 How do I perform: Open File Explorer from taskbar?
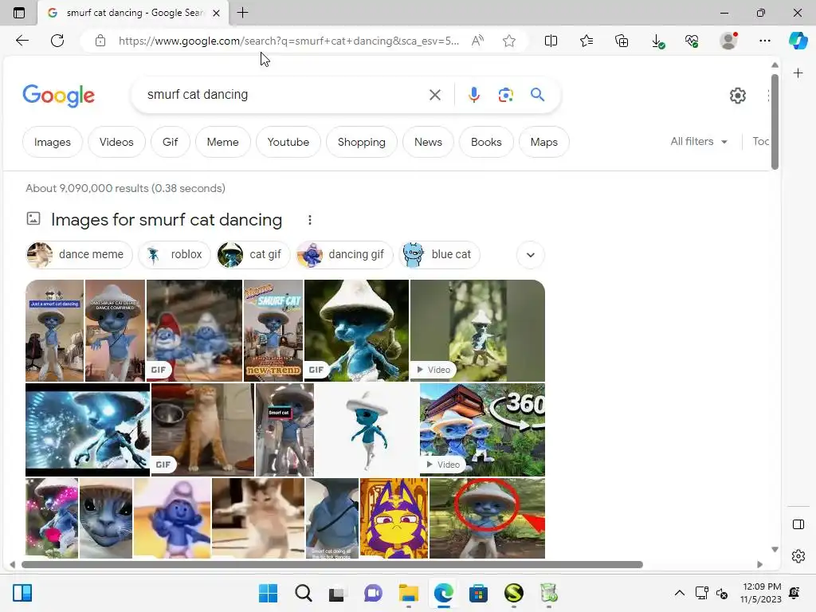[x=409, y=593]
